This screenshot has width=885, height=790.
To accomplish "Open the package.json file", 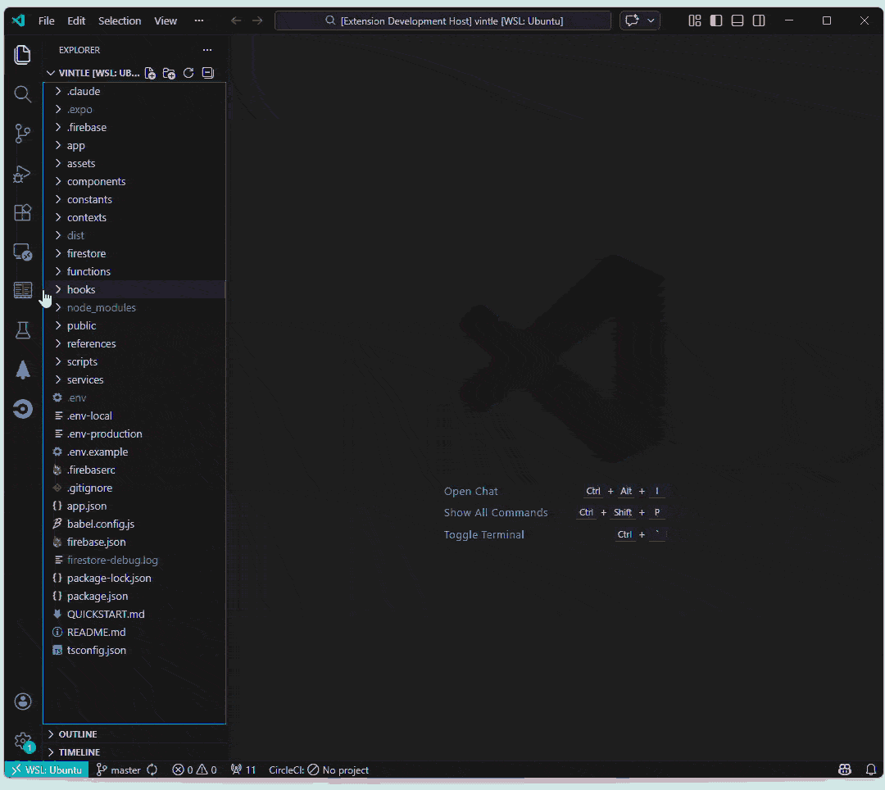I will 134,596.
